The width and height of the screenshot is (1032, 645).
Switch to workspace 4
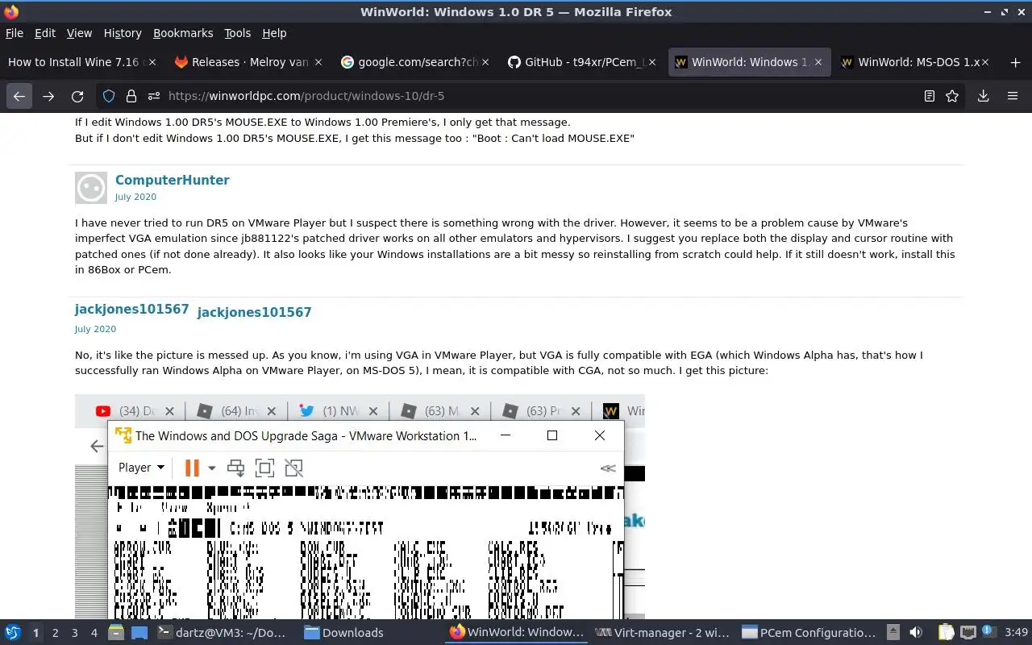click(94, 633)
